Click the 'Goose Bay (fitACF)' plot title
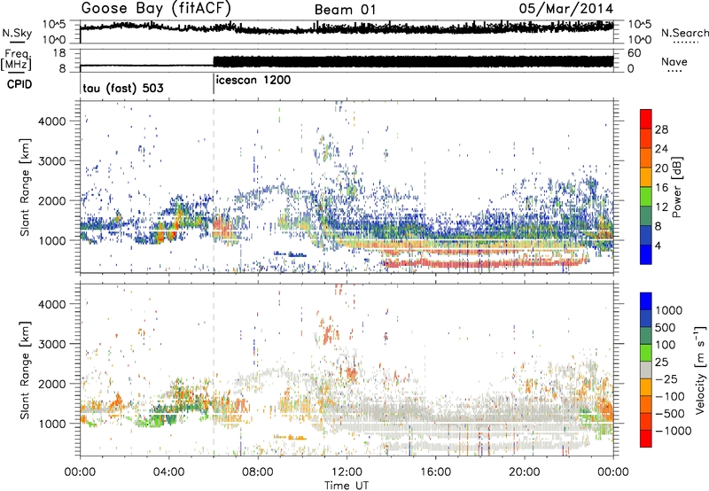 pyautogui.click(x=156, y=8)
